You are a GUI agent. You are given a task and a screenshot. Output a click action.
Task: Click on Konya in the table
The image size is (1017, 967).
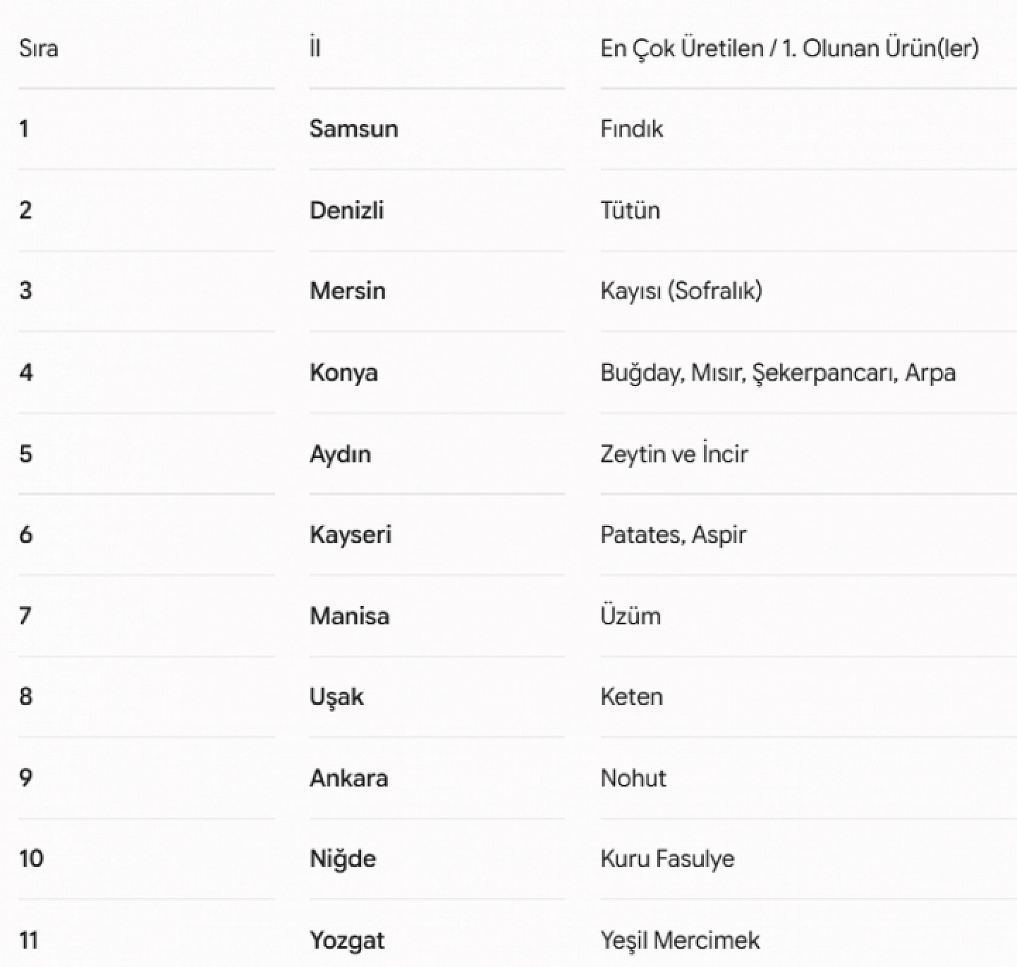pos(343,373)
